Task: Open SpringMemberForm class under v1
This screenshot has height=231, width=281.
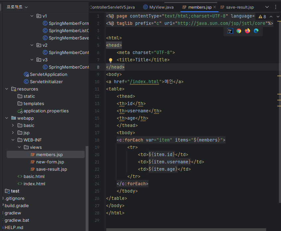Action: tap(66, 23)
